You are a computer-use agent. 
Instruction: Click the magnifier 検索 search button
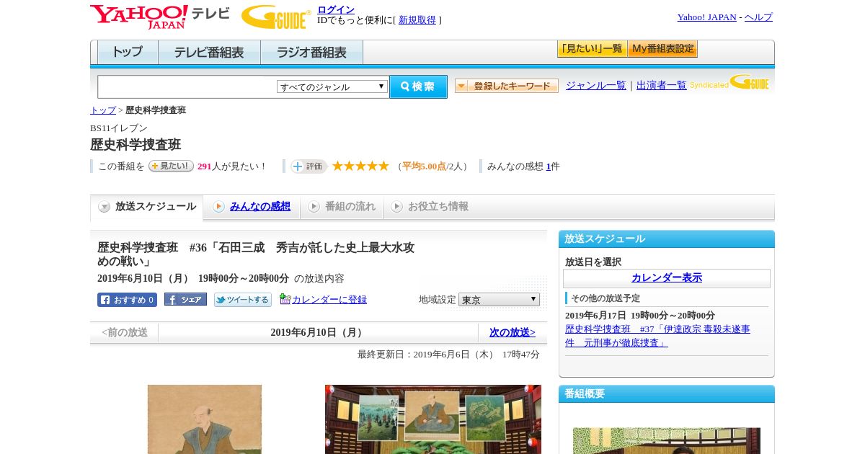click(x=418, y=86)
